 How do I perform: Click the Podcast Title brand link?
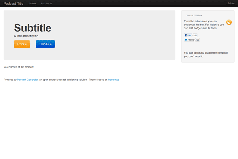[x=13, y=4]
